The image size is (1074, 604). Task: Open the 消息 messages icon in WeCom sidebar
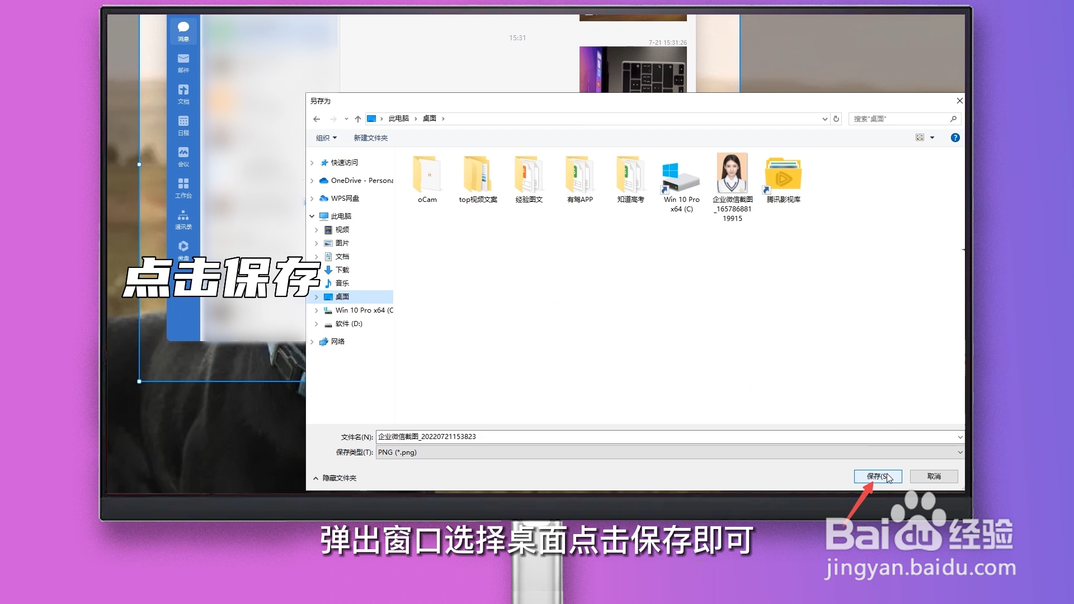(183, 31)
